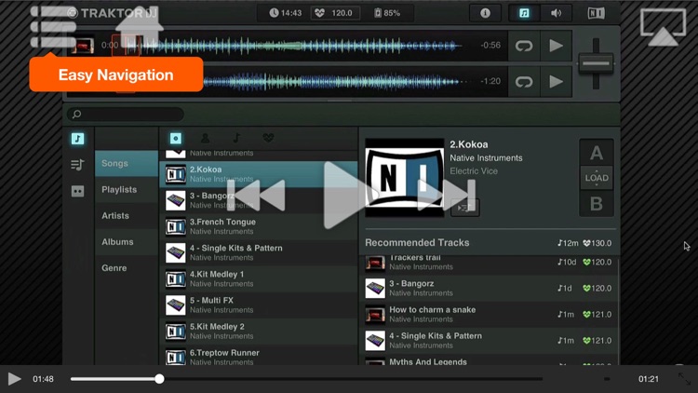Select 4.Kit Medley 1 song
This screenshot has height=393, width=698.
click(x=258, y=279)
